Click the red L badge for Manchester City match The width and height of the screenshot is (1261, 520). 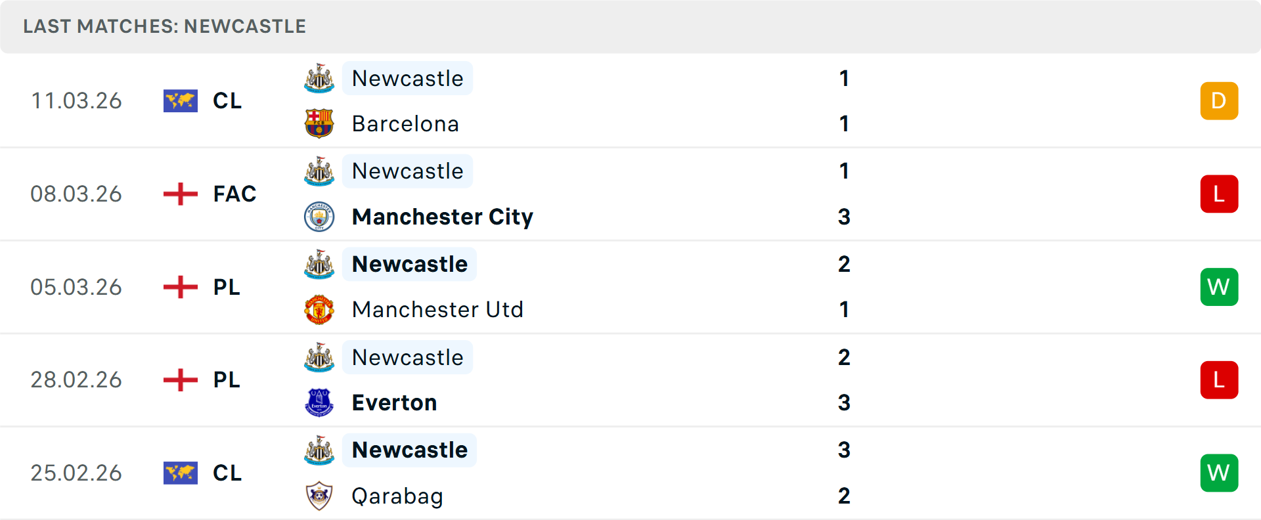click(x=1219, y=194)
